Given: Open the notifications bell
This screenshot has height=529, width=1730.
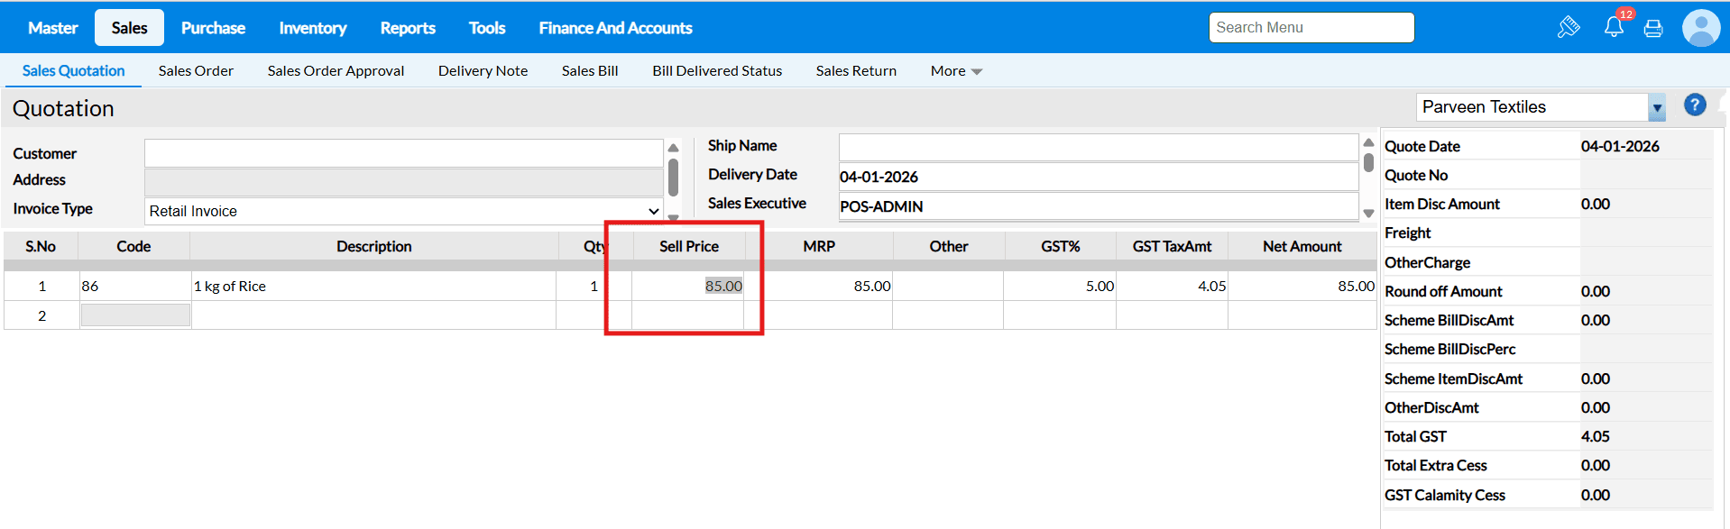Looking at the screenshot, I should [1614, 28].
